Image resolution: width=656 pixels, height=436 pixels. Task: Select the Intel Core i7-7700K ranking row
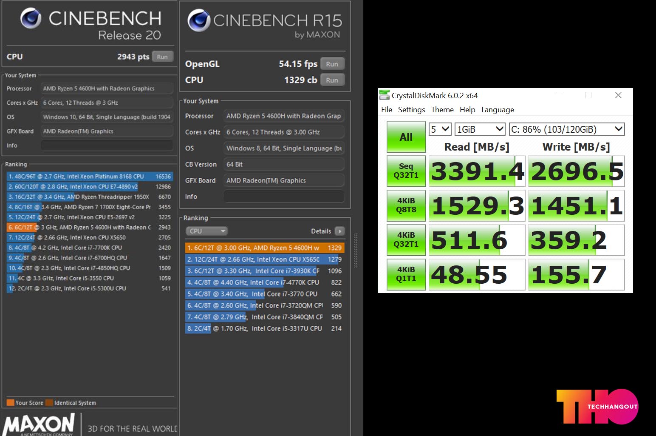89,248
